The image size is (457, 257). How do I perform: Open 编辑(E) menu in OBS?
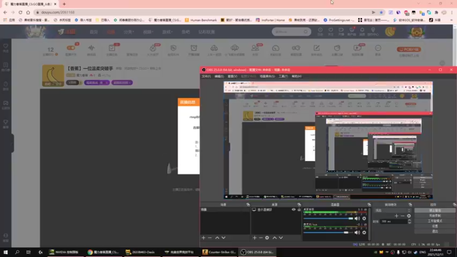219,77
